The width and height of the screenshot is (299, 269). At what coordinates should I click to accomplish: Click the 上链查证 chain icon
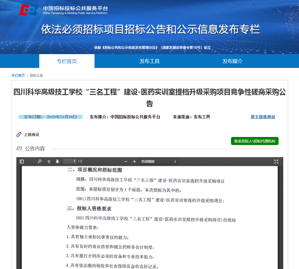point(19,134)
